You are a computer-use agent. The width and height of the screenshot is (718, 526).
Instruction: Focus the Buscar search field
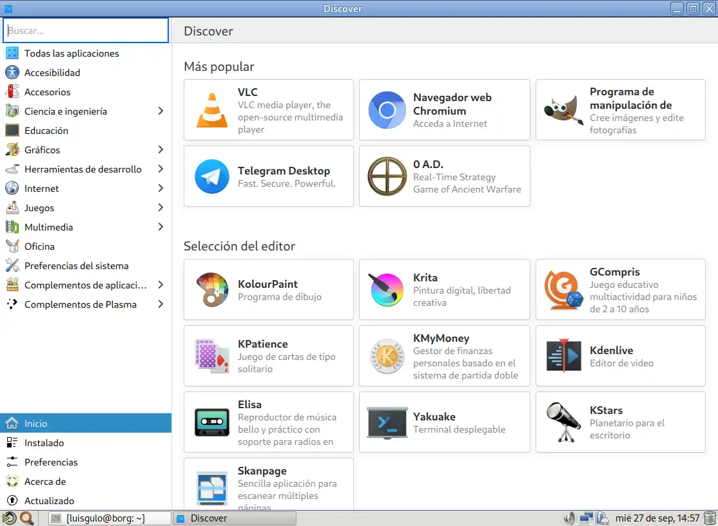86,31
